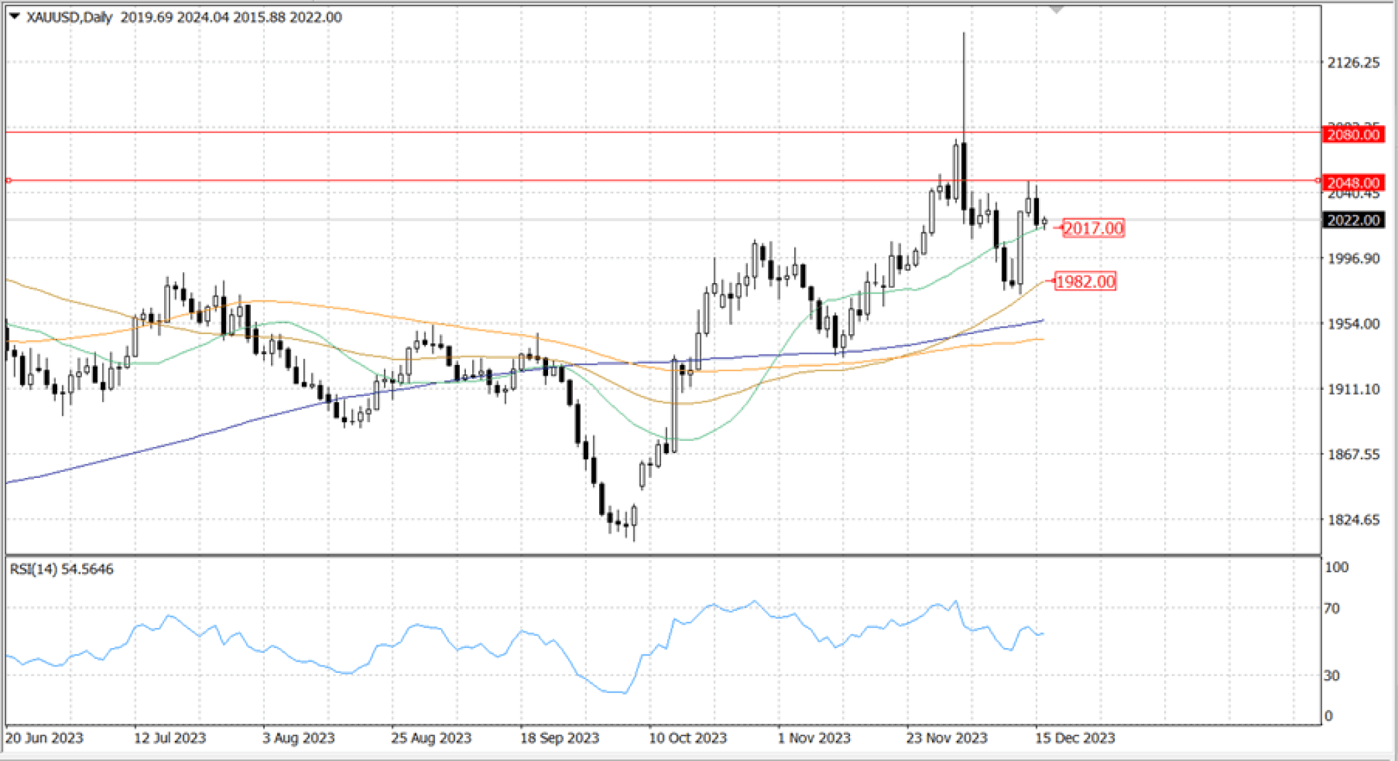
Task: Click the black 2022.00 current price tag
Action: (1353, 220)
